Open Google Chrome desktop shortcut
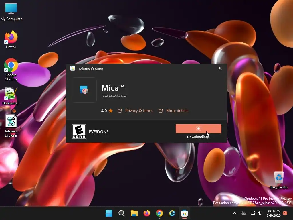The image size is (293, 220). click(11, 70)
